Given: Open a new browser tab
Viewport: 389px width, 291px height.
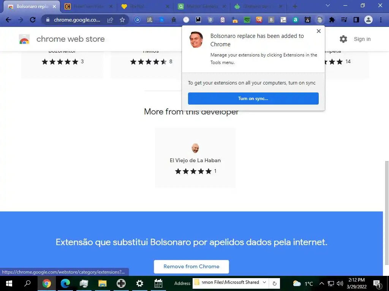Looking at the screenshot, I should (295, 6).
